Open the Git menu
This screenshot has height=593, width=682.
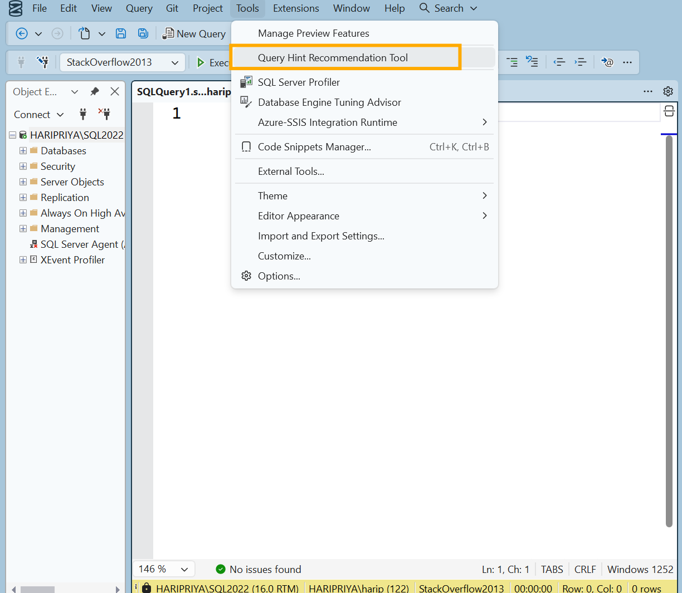[172, 8]
